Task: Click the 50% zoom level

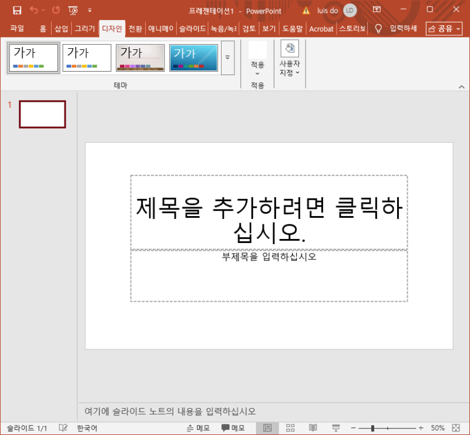Action: (x=437, y=428)
